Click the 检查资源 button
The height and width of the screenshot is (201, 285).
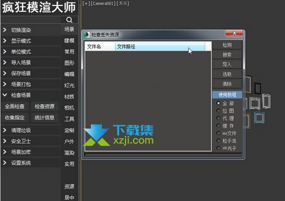(x=45, y=106)
